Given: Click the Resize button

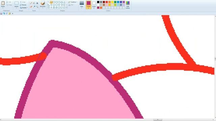Looking at the screenshot, I should tap(23, 5).
